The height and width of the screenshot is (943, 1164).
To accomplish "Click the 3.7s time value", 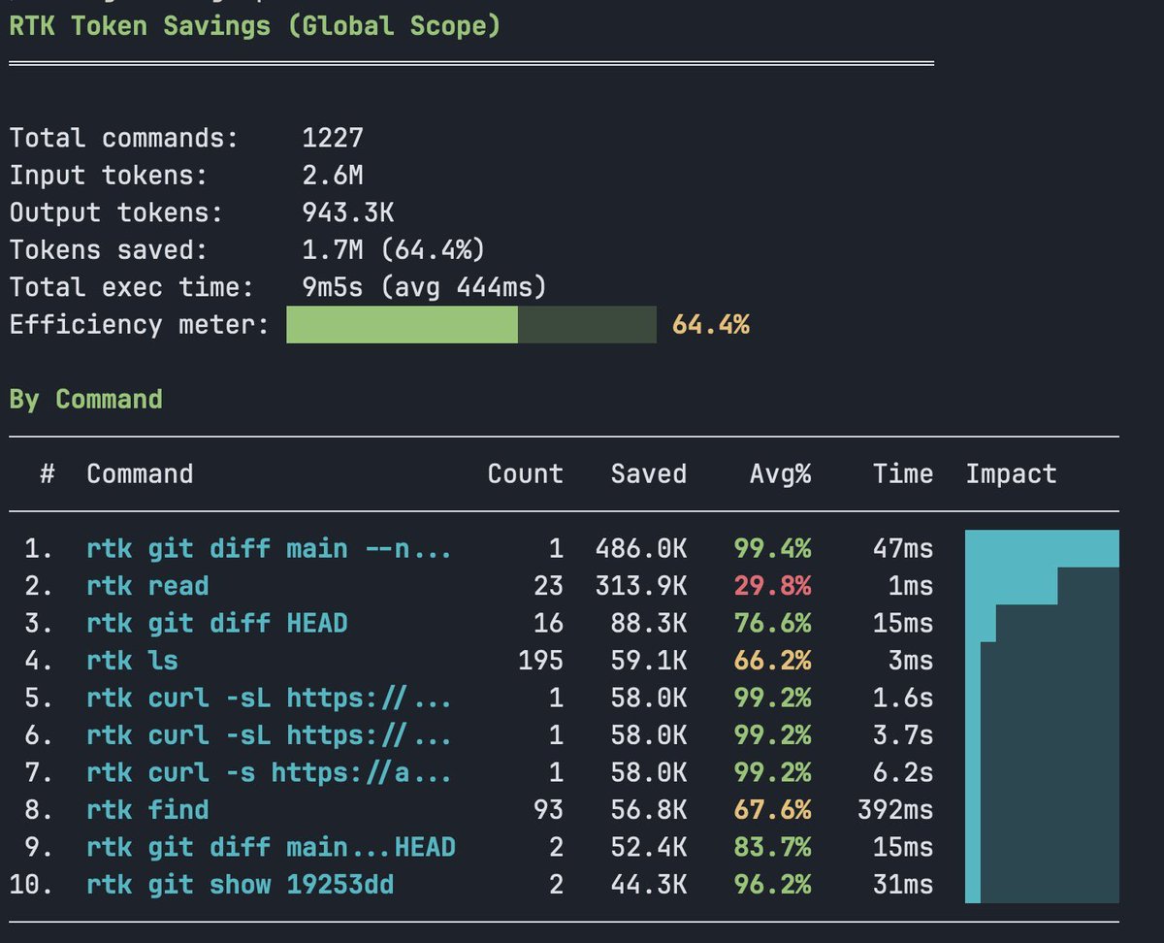I will [903, 735].
